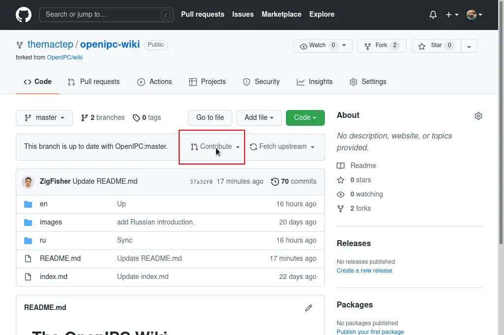Click the About section settings gear

[478, 116]
